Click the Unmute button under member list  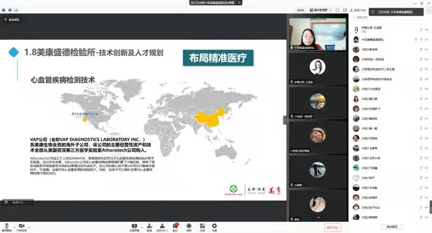tap(392, 227)
